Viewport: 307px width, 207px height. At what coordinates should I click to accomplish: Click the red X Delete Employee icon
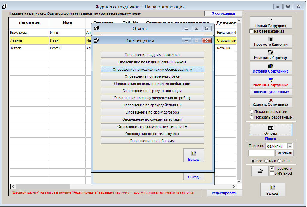[271, 100]
